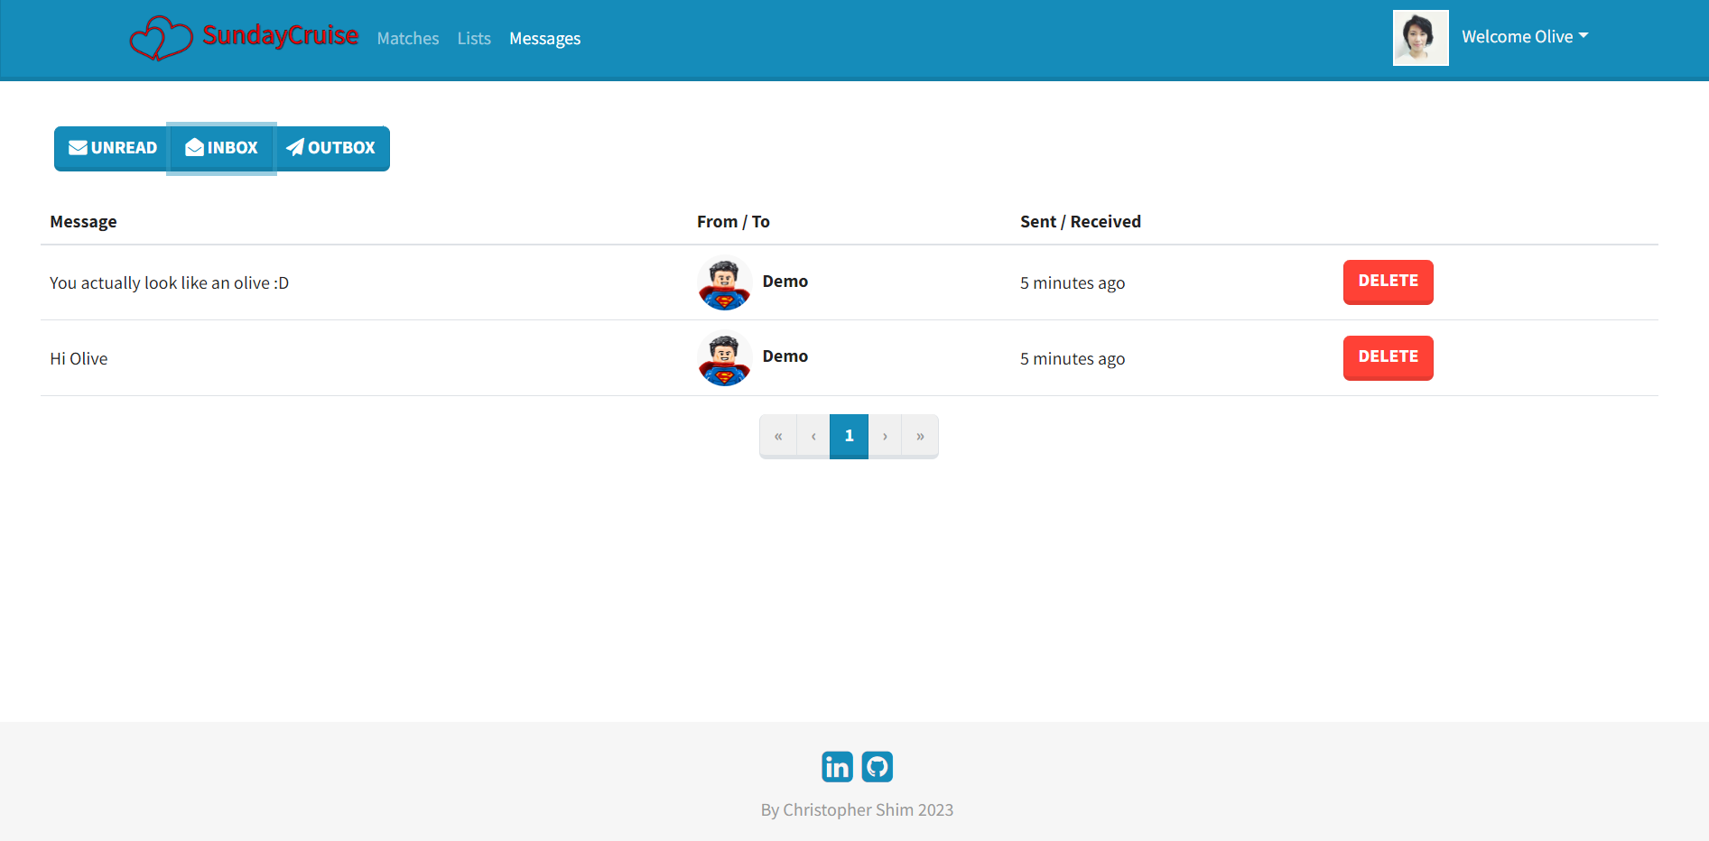Jump to last page of messages
Image resolution: width=1709 pixels, height=841 pixels.
[x=920, y=437]
